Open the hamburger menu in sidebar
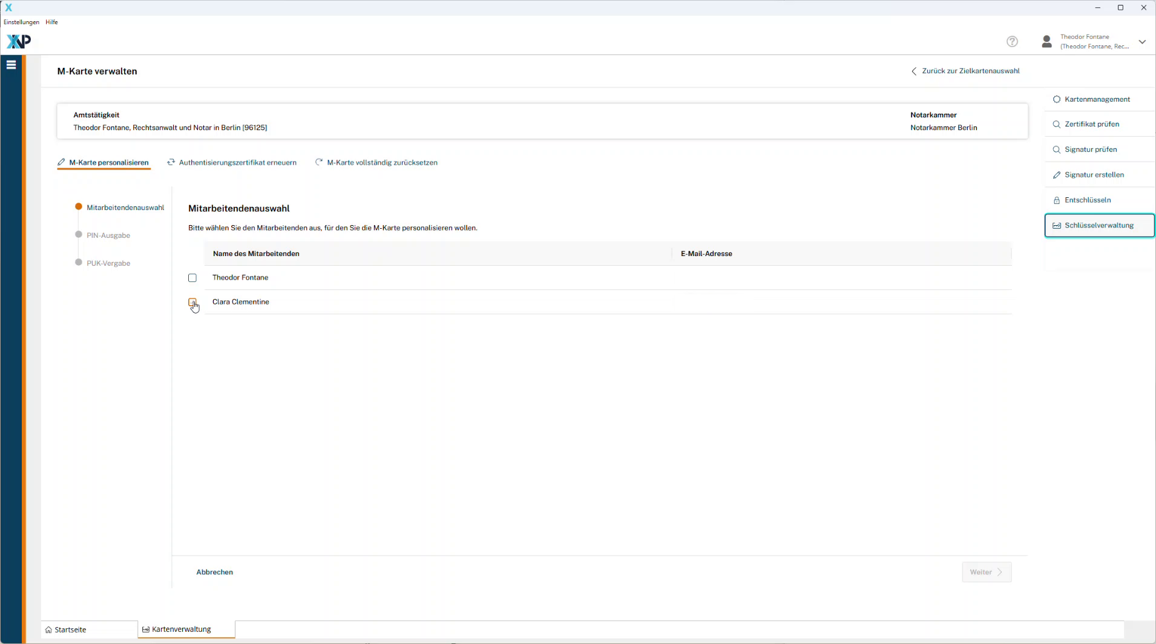 (x=11, y=65)
